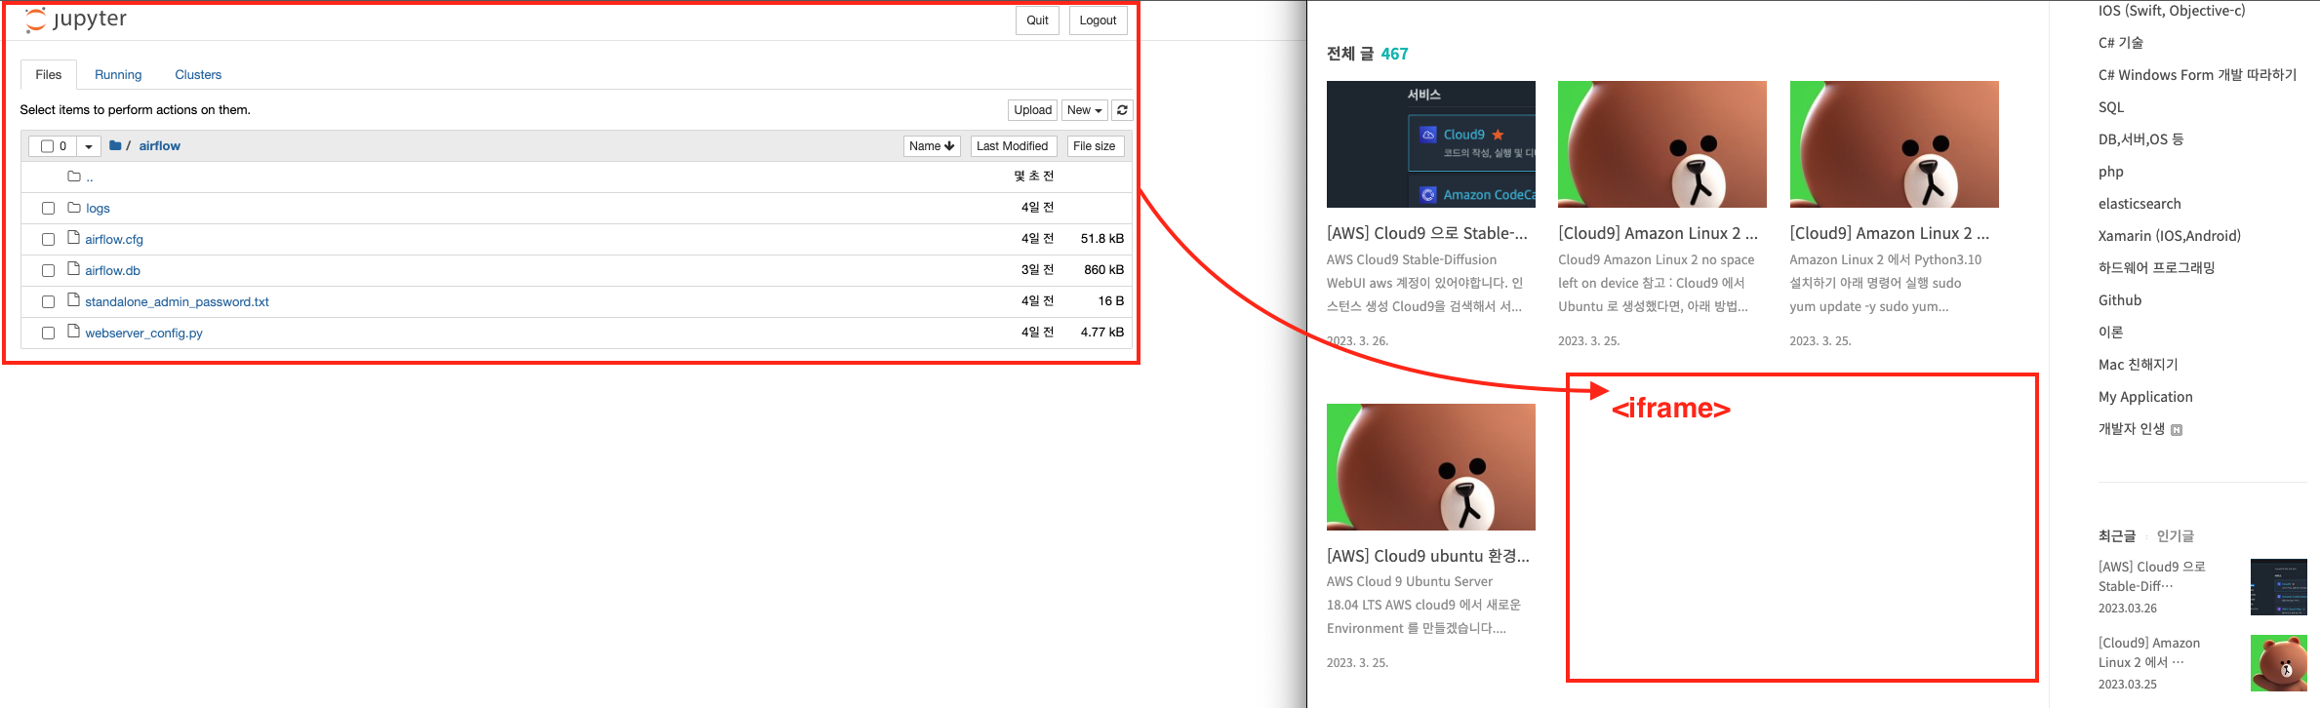Click the small icon next to 개발자 인생
The image size is (2320, 708).
click(2177, 430)
